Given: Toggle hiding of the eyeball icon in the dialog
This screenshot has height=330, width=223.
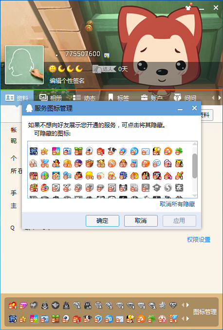Looking at the screenshot, I should click(x=89, y=151).
